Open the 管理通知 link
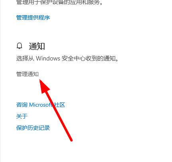 (x=27, y=74)
